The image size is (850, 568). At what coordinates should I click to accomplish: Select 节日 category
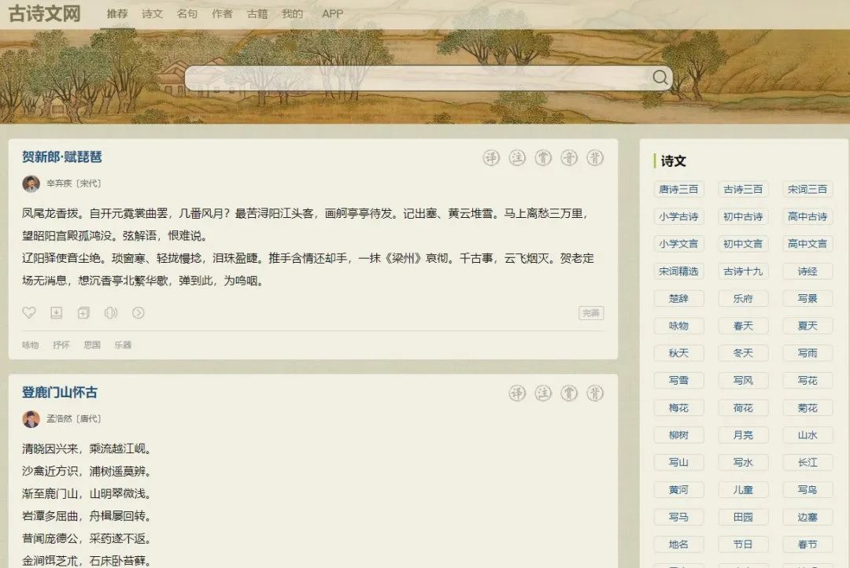(743, 544)
